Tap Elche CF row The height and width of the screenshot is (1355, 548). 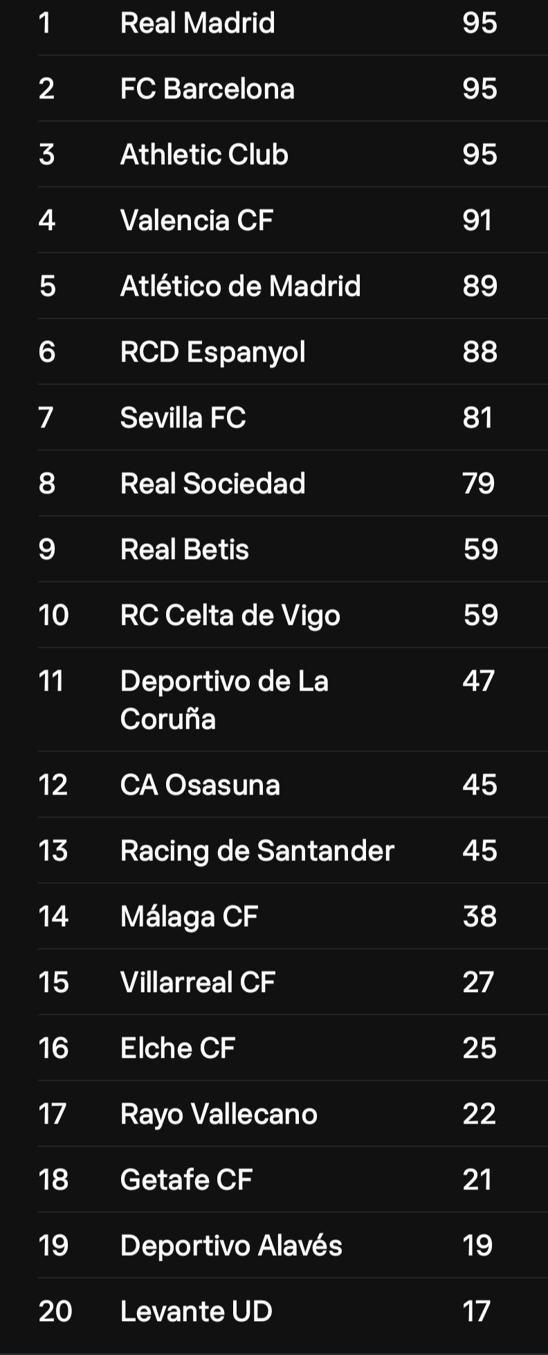293,1048
